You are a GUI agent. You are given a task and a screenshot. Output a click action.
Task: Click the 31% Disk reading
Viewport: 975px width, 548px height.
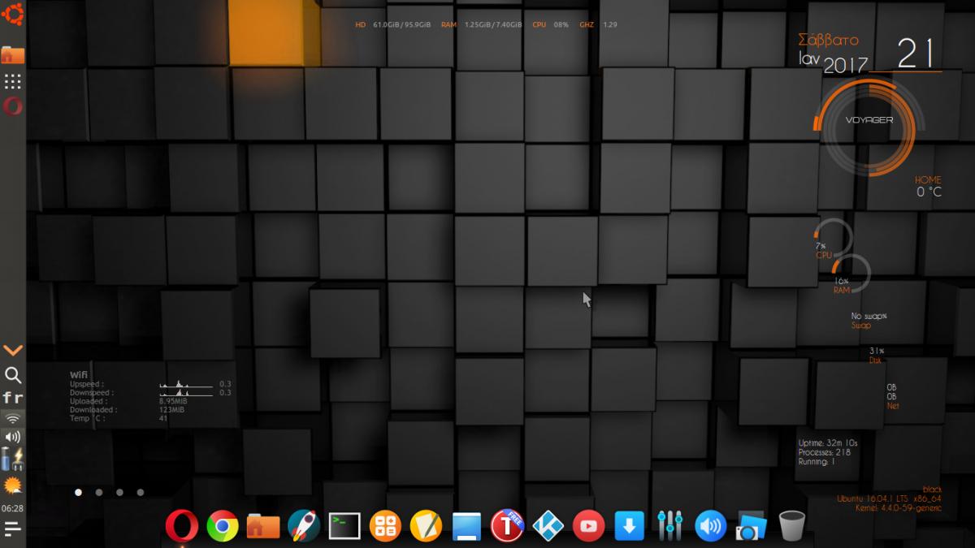point(876,355)
